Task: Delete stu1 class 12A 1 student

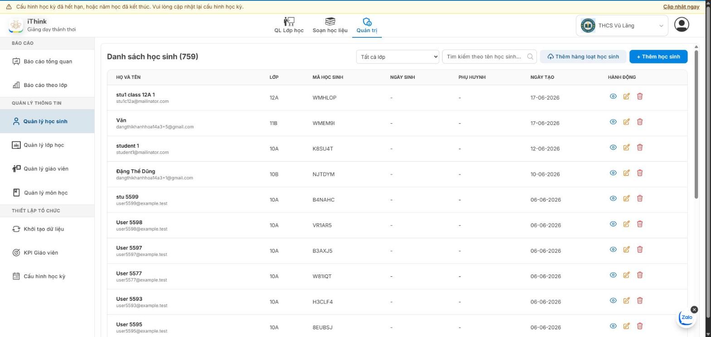Action: (x=640, y=96)
